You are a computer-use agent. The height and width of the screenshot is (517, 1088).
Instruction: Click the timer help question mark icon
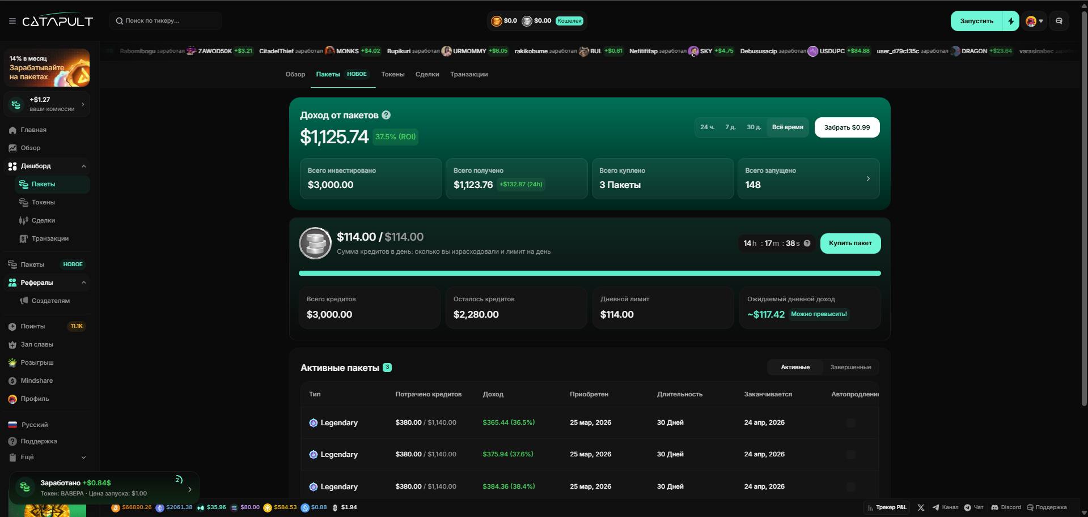(x=807, y=243)
